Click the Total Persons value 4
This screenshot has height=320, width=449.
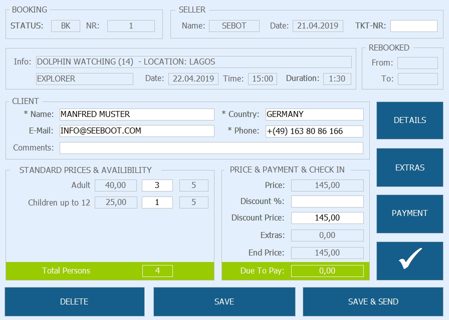coord(157,271)
